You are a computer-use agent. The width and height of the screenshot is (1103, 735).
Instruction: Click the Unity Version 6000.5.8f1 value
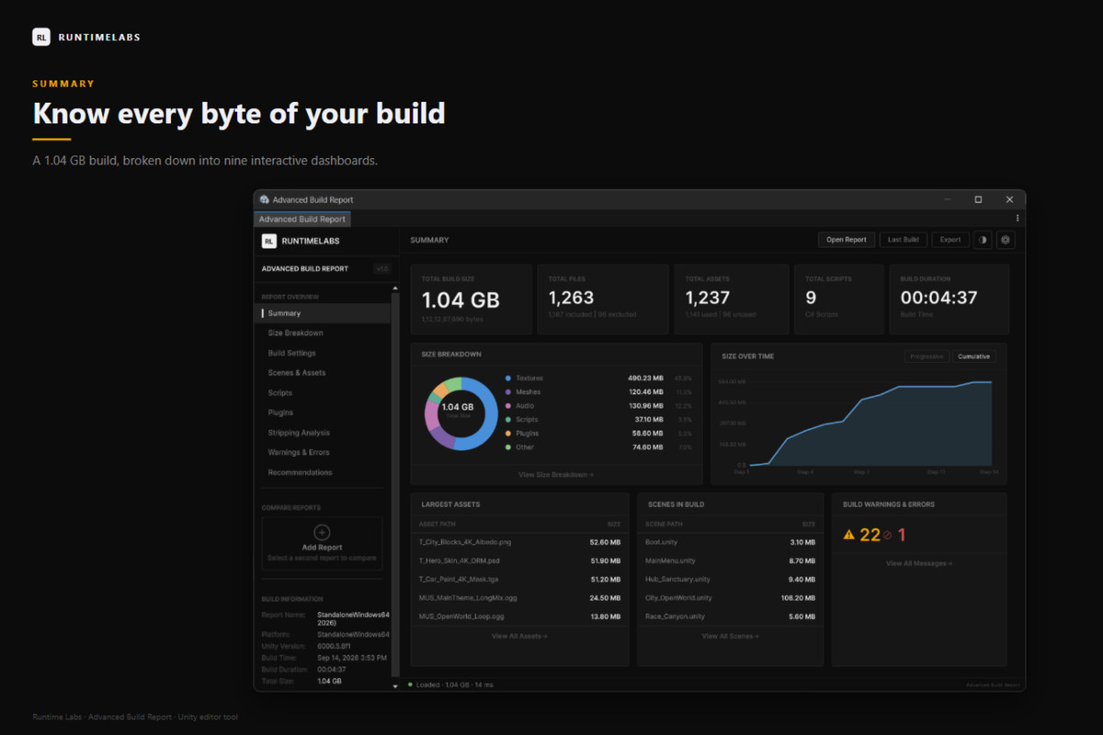[x=334, y=647]
